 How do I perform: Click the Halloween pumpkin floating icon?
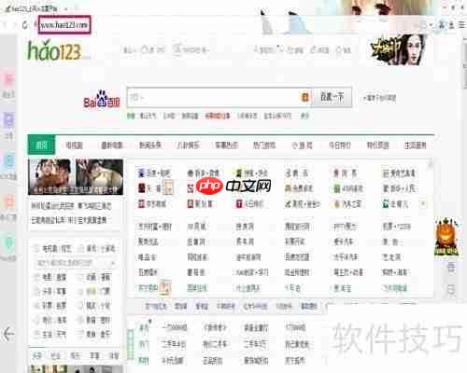[x=446, y=238]
